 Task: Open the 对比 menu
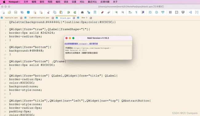pyautogui.click(x=82, y=2)
